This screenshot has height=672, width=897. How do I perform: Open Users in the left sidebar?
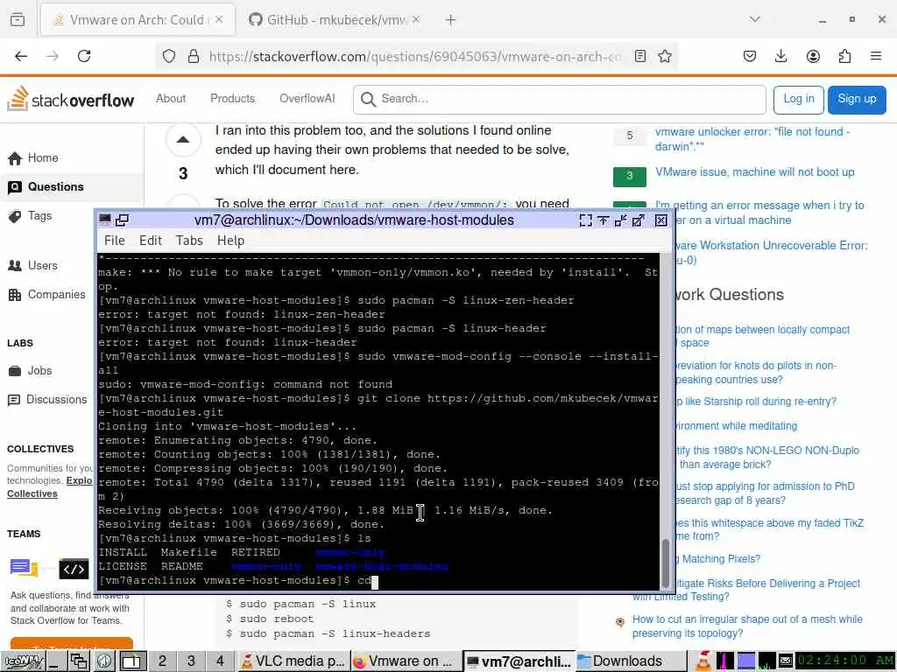point(32,266)
